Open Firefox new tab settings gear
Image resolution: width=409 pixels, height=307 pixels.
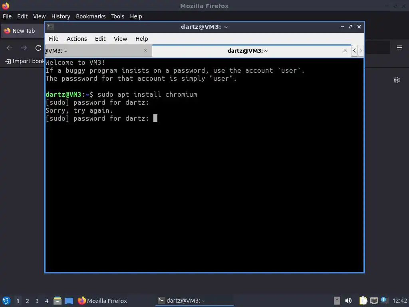[x=397, y=80]
